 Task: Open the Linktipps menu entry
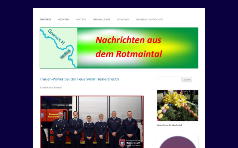tap(81, 19)
